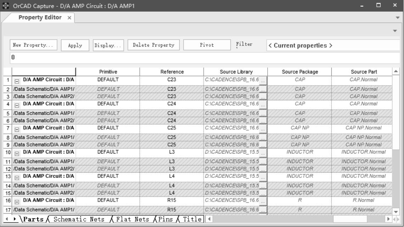The image size is (404, 227).
Task: Browse source library in row 2
Action: click(263, 89)
